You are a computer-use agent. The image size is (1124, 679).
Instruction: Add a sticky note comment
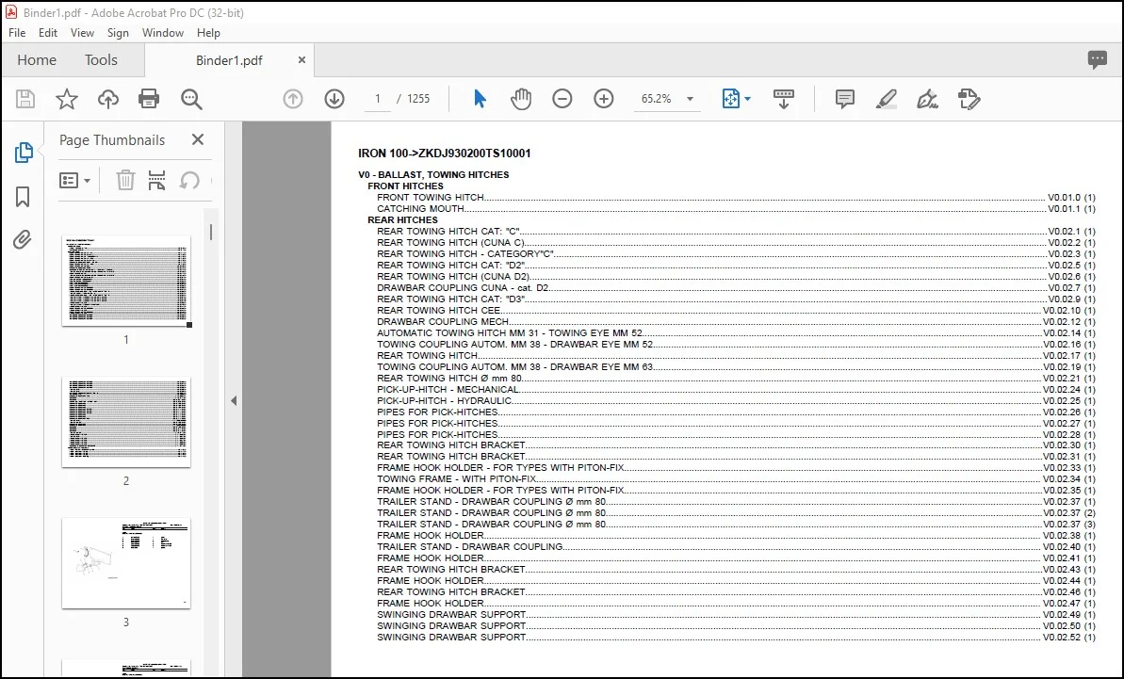844,99
